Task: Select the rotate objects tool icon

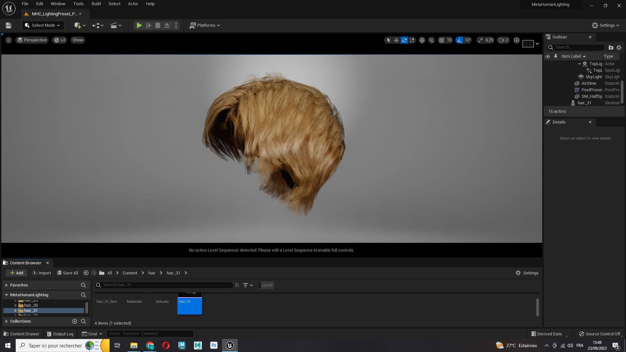Action: (404, 40)
